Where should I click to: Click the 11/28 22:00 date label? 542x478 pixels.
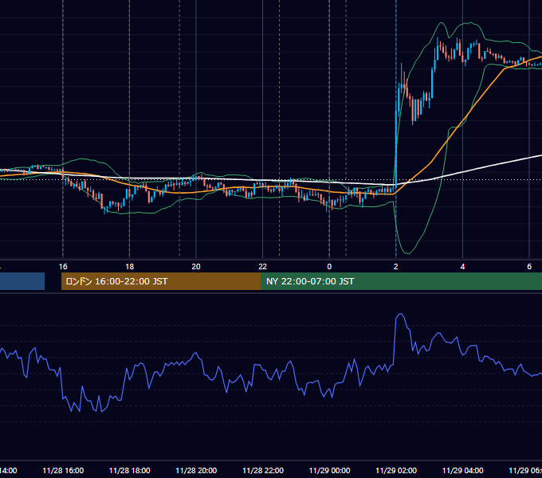[x=263, y=470]
